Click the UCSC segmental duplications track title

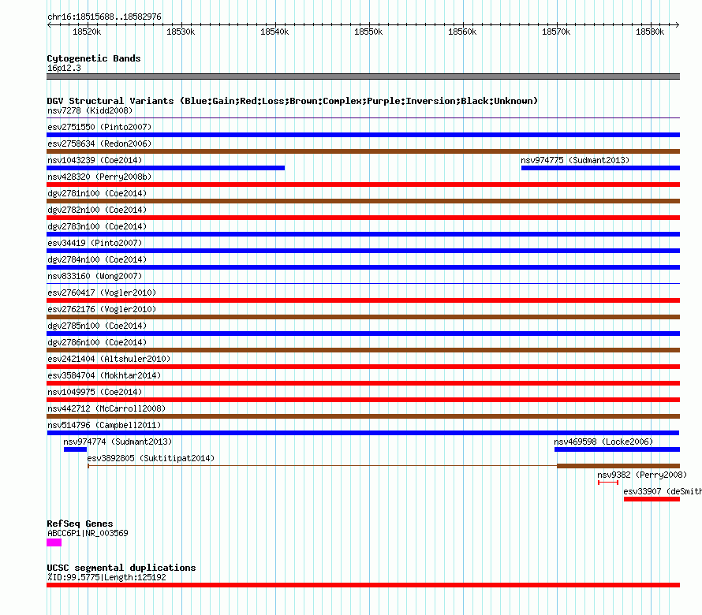pyautogui.click(x=121, y=568)
